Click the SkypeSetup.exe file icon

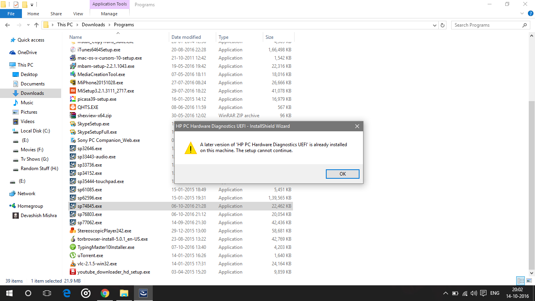pos(73,124)
